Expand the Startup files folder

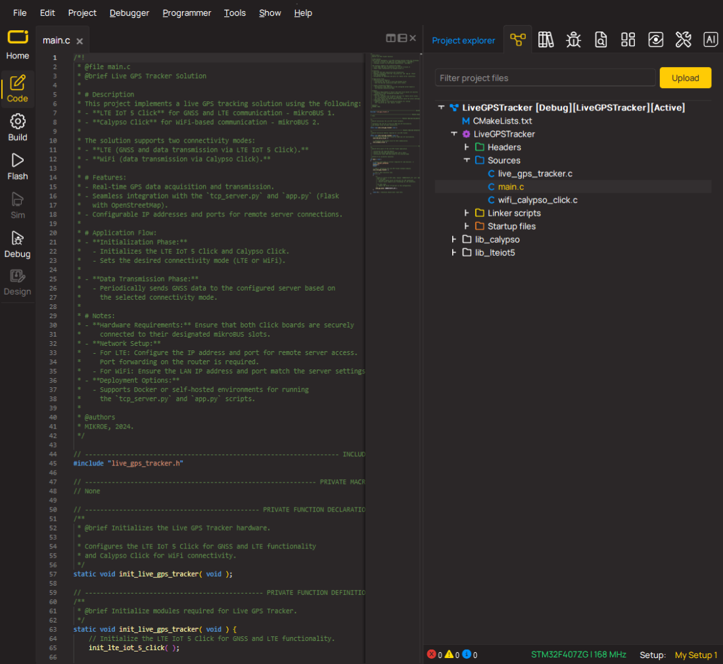click(x=467, y=226)
